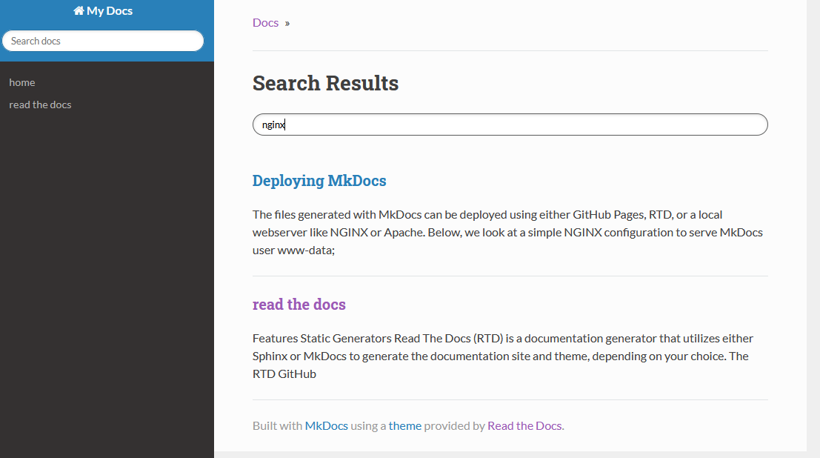Viewport: 820px width, 458px height.
Task: Open the theme link in footer
Action: click(404, 425)
